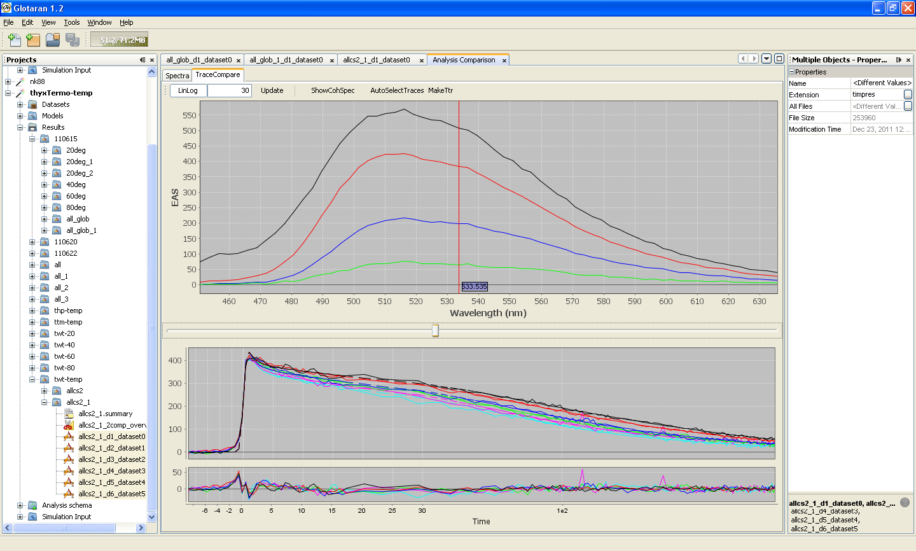916x551 pixels.
Task: Click the MakeTtr button
Action: pyautogui.click(x=440, y=90)
